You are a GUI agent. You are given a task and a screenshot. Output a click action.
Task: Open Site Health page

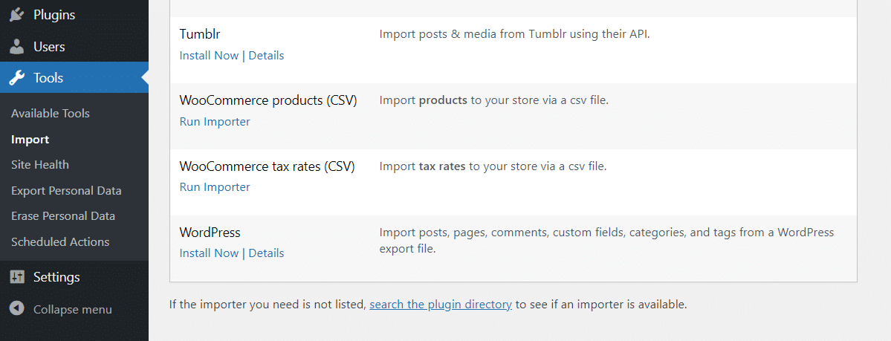[x=40, y=165]
